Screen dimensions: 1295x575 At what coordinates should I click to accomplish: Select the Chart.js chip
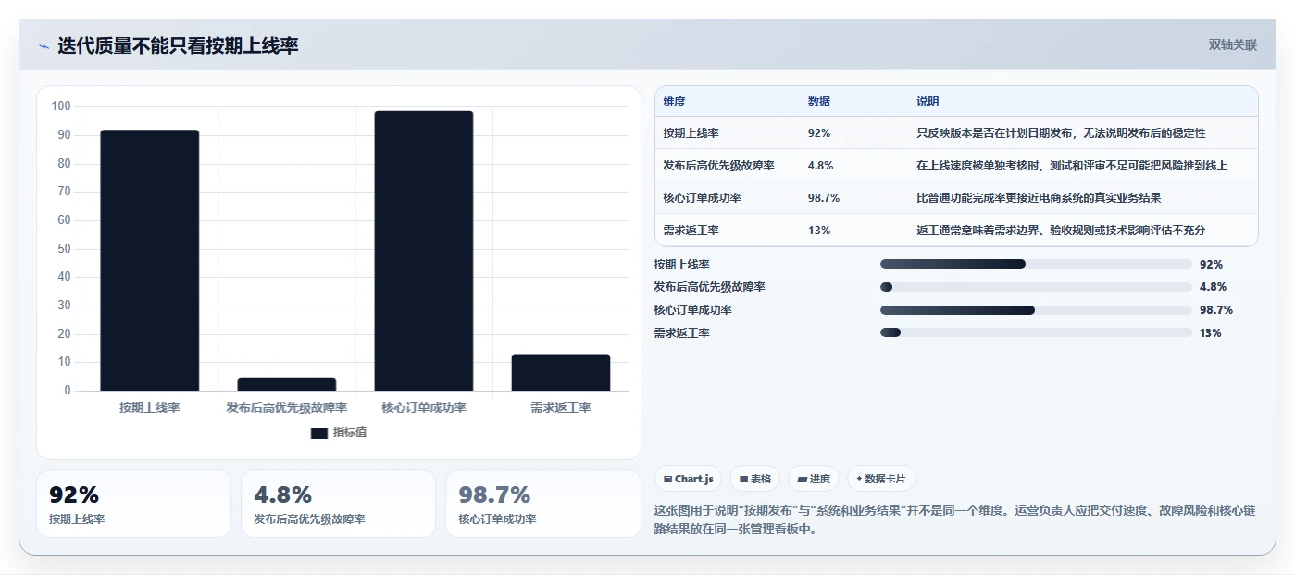tap(689, 479)
